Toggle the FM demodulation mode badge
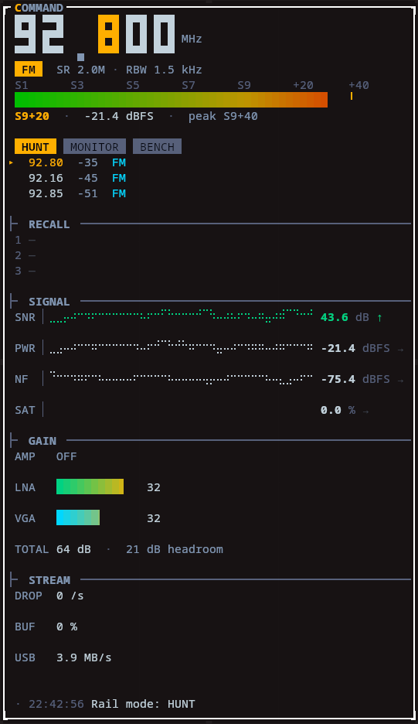 [x=29, y=70]
